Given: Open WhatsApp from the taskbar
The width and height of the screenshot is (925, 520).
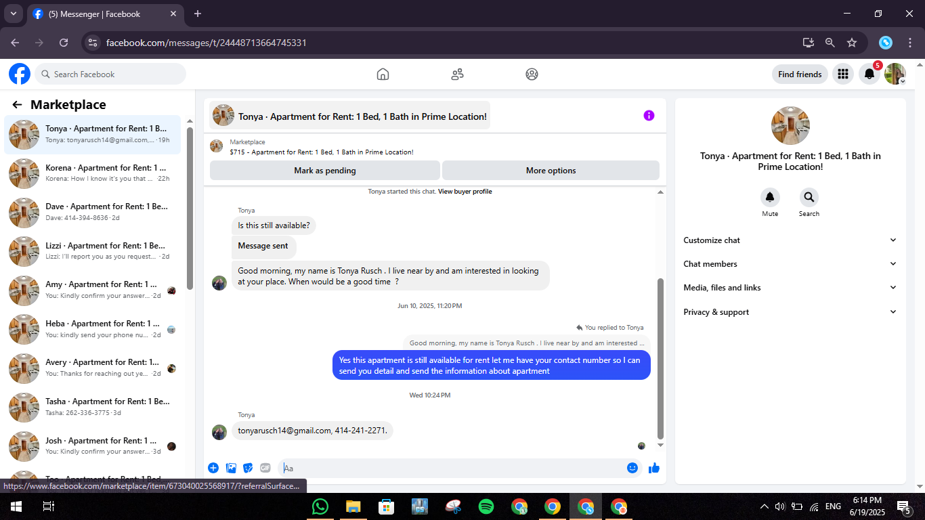Looking at the screenshot, I should point(320,506).
